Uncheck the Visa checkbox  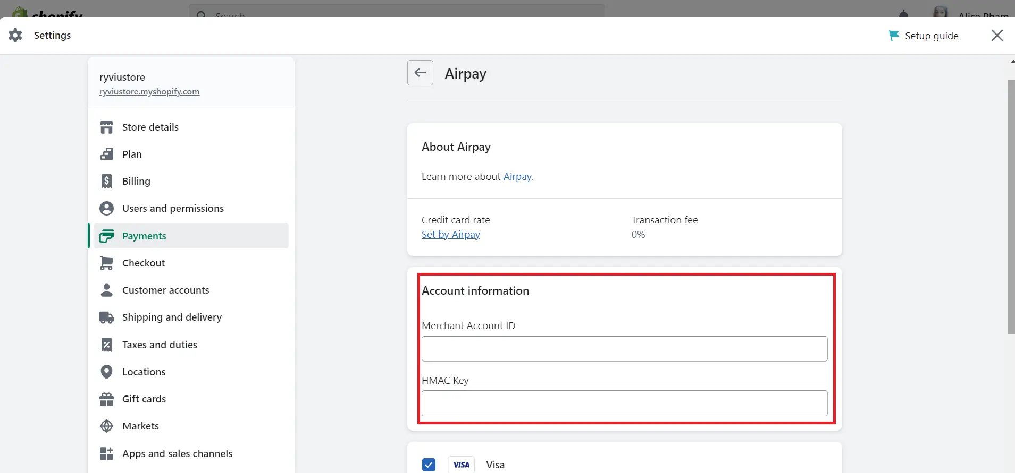429,465
